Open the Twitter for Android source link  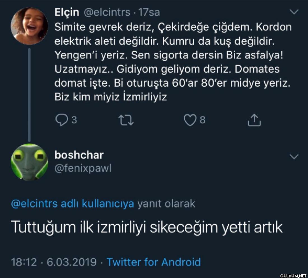[x=154, y=262]
